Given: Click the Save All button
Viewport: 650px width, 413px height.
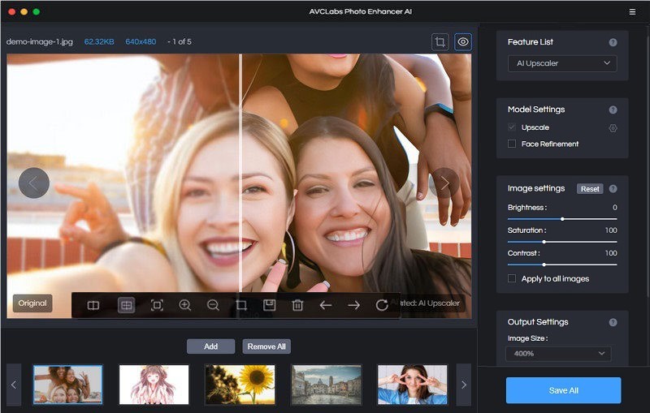Looking at the screenshot, I should click(563, 390).
